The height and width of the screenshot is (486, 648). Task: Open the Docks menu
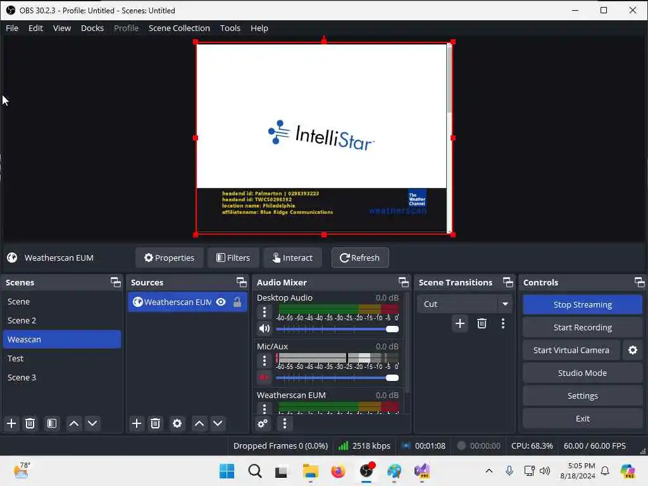(92, 28)
